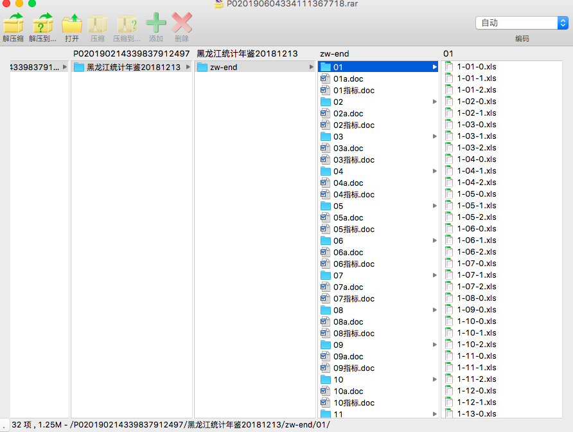
Task: Expand the 04 folder arrow
Action: pyautogui.click(x=434, y=171)
